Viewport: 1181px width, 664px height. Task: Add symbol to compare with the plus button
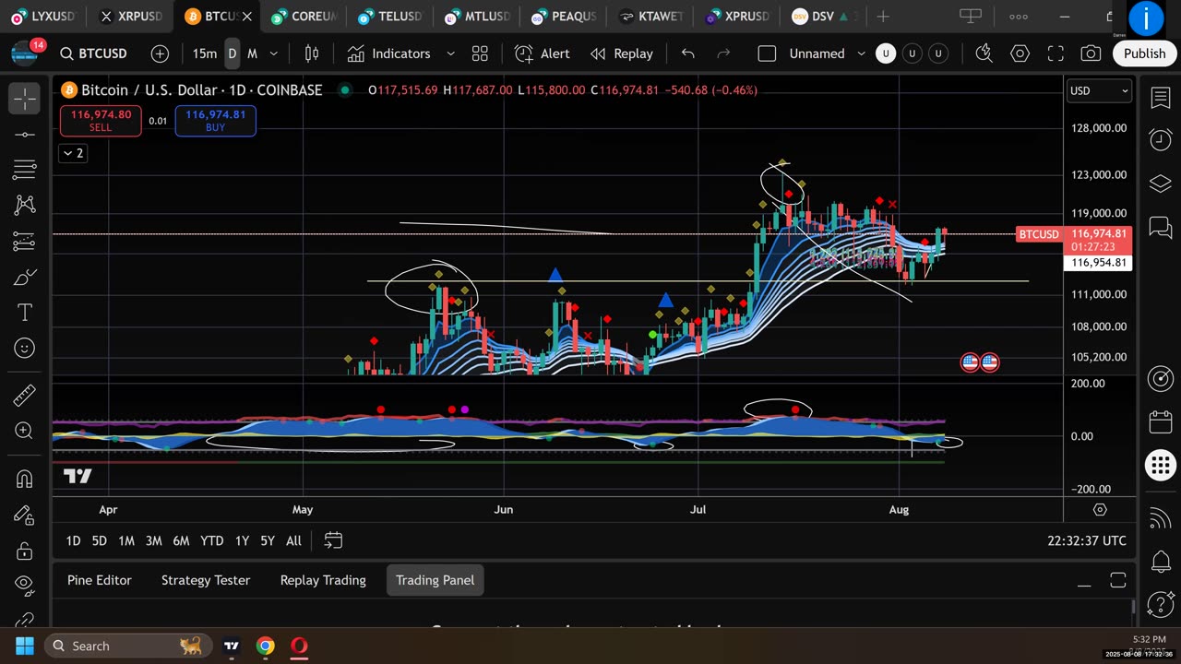[x=160, y=53]
